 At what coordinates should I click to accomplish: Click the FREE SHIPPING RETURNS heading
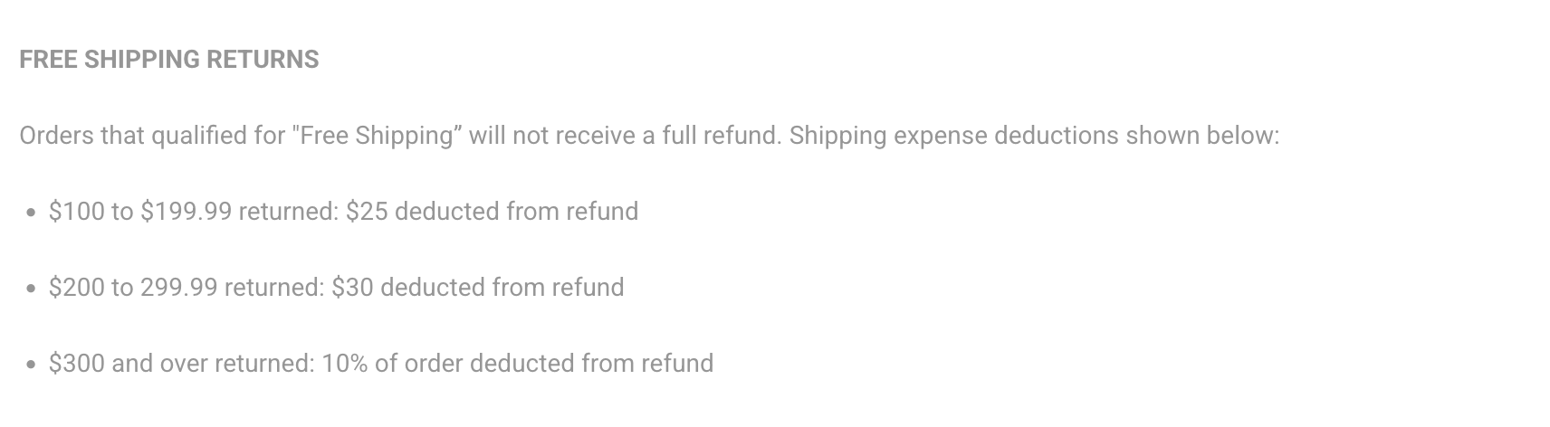(x=169, y=60)
